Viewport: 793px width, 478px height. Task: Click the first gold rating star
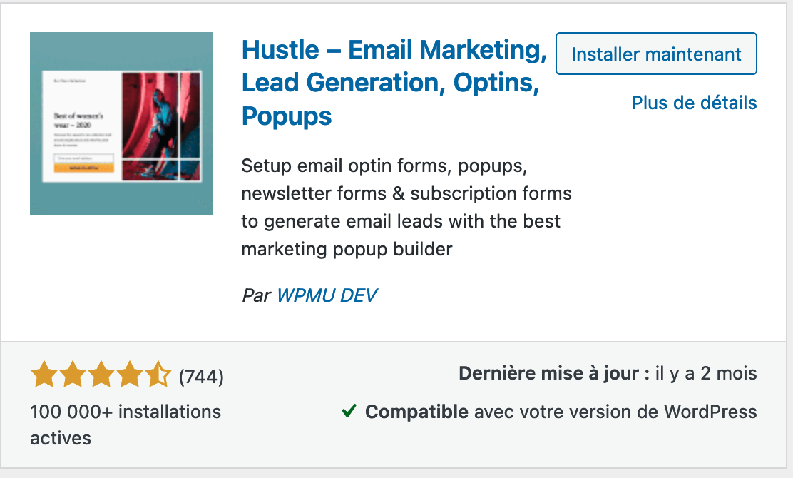44,375
